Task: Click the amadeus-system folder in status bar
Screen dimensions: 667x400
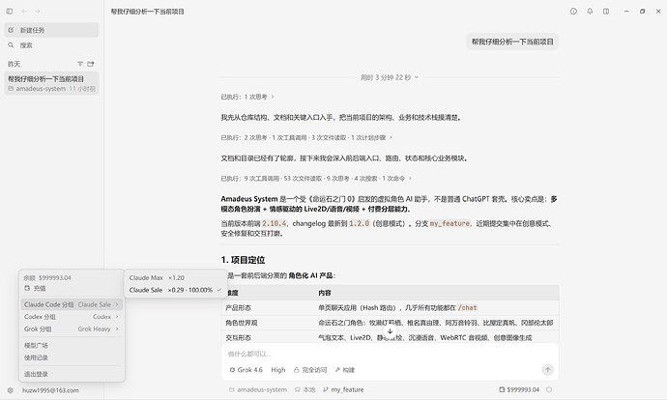Action: click(258, 389)
